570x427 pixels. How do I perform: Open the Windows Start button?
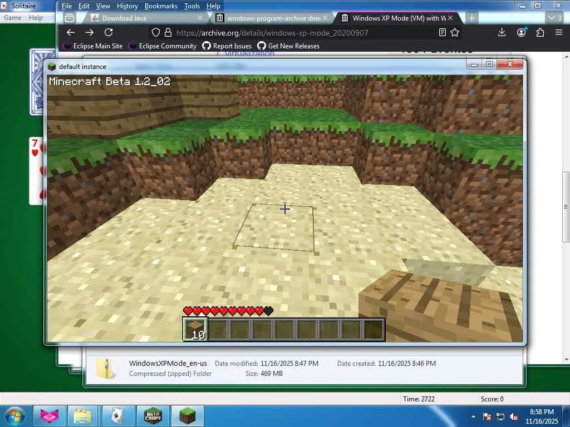[14, 416]
